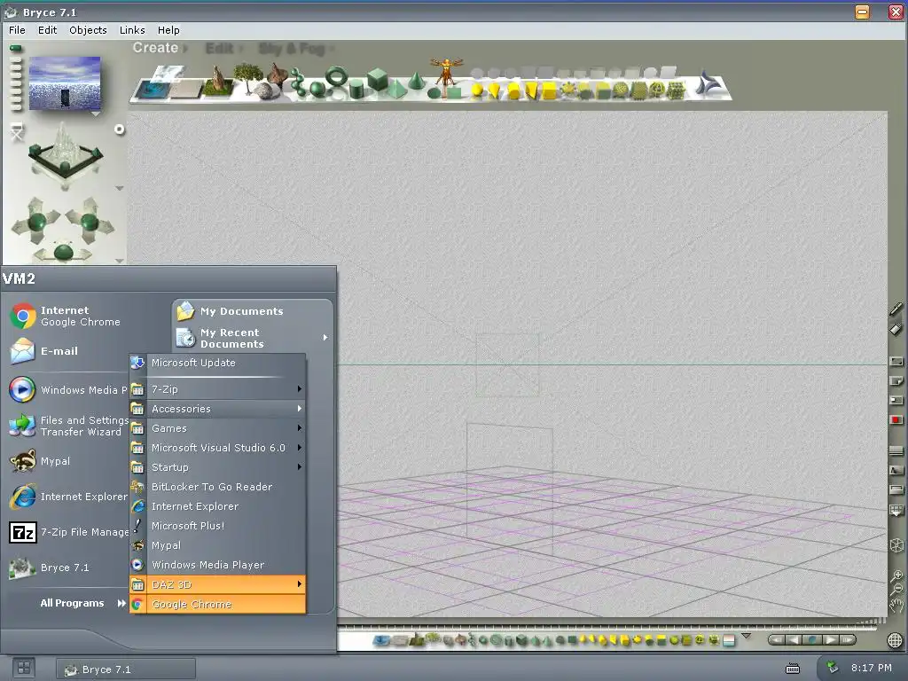Viewport: 908px width, 681px height.
Task: Select the paintbrush tool in right panel
Action: (896, 309)
